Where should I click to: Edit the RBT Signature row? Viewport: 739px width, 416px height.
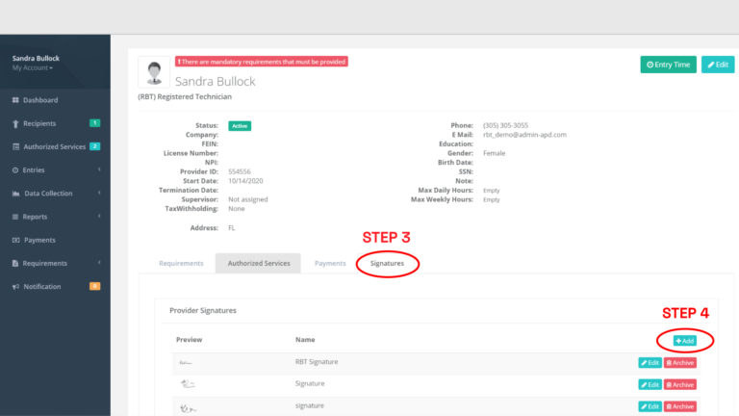coord(650,363)
